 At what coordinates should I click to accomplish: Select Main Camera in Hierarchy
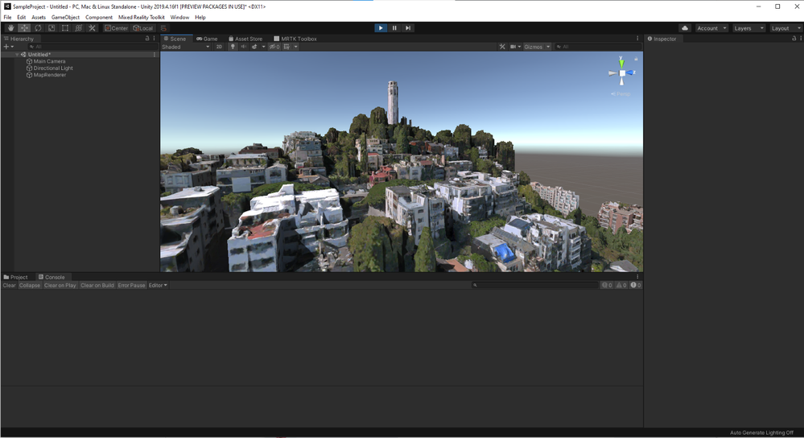[x=49, y=61]
